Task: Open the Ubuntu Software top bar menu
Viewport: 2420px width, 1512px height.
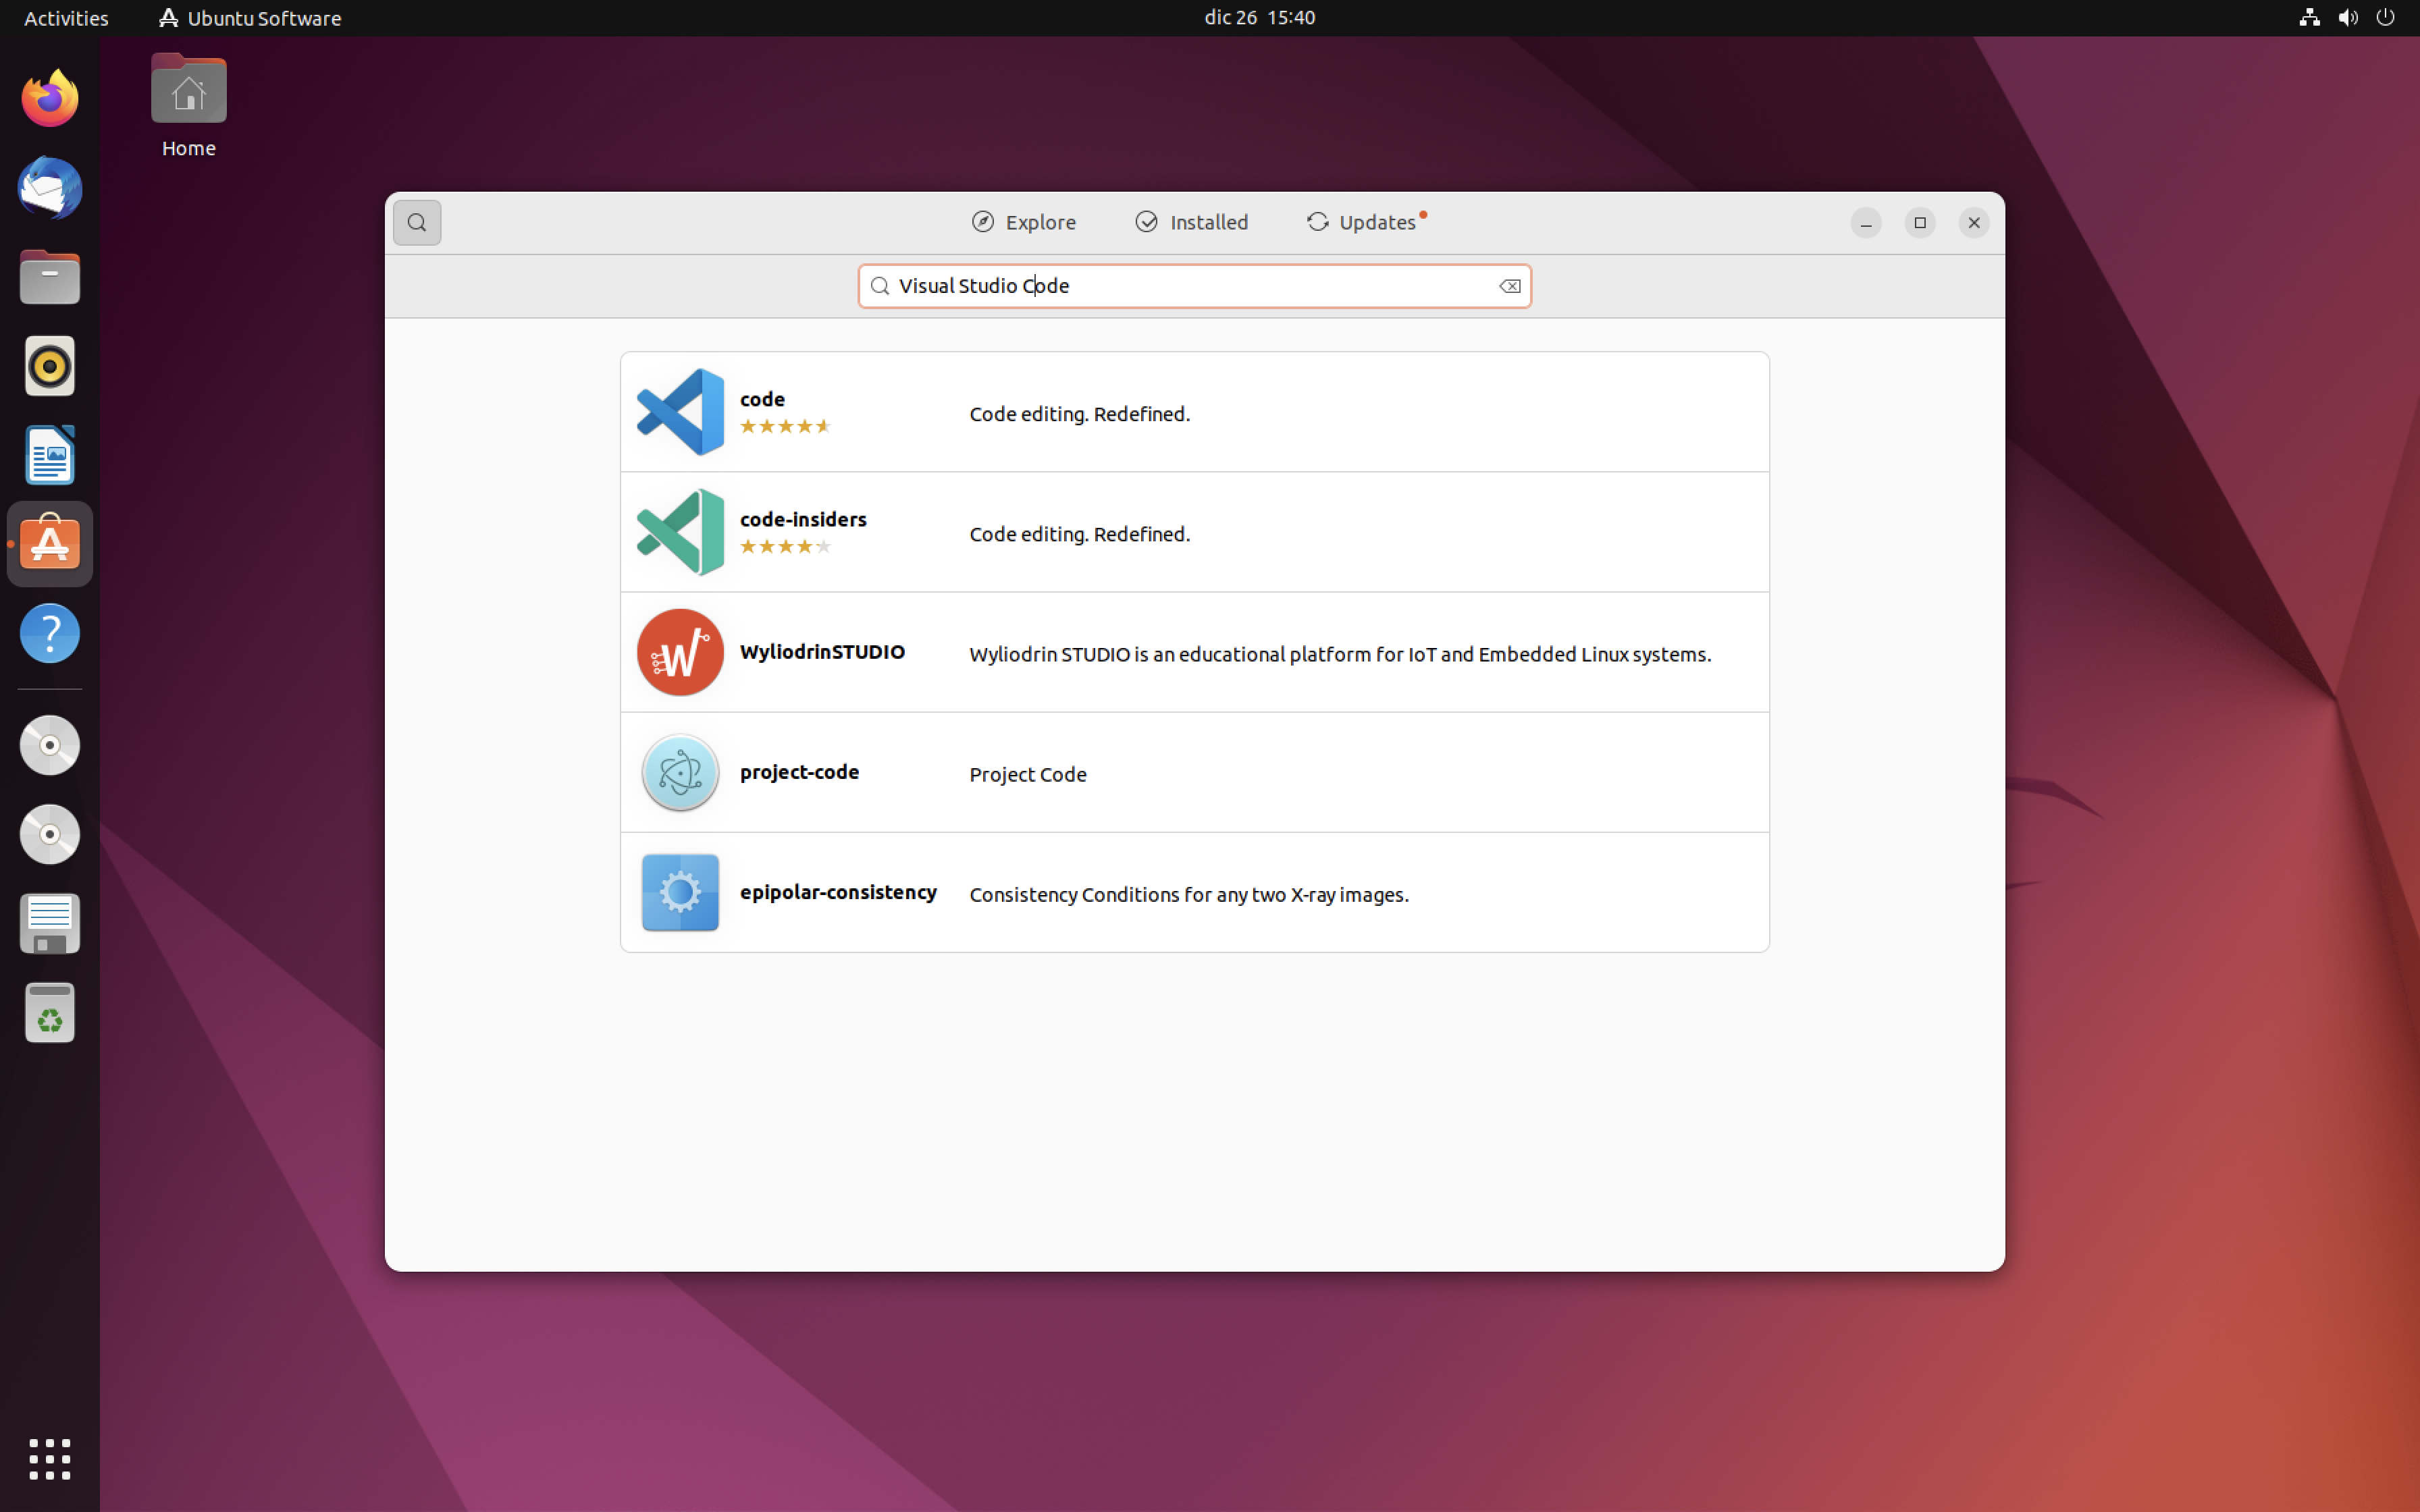Action: [x=250, y=18]
